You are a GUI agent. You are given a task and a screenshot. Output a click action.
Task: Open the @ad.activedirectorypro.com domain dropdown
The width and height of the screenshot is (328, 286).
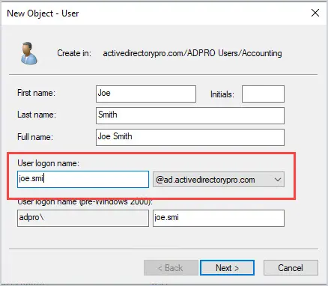click(x=219, y=180)
